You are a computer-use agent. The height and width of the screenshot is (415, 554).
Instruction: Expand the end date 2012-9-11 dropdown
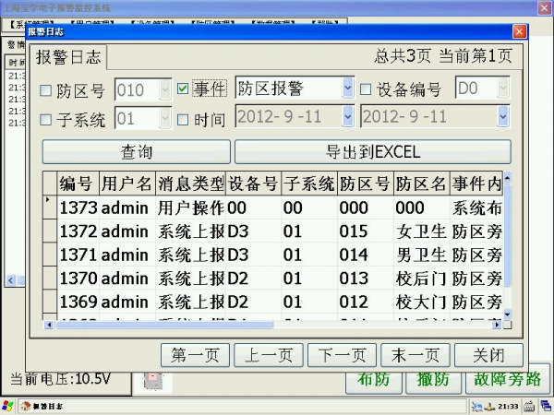[503, 117]
